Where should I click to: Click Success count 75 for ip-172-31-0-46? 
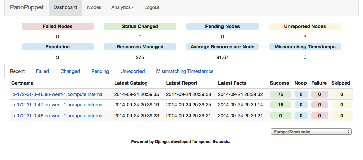281,94
